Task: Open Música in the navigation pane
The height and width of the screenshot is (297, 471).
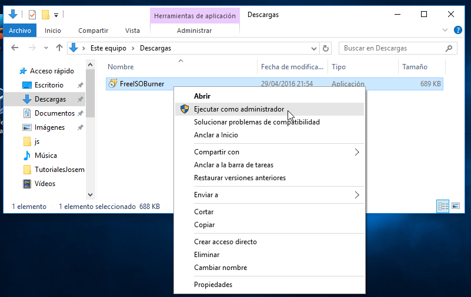Action: click(45, 156)
